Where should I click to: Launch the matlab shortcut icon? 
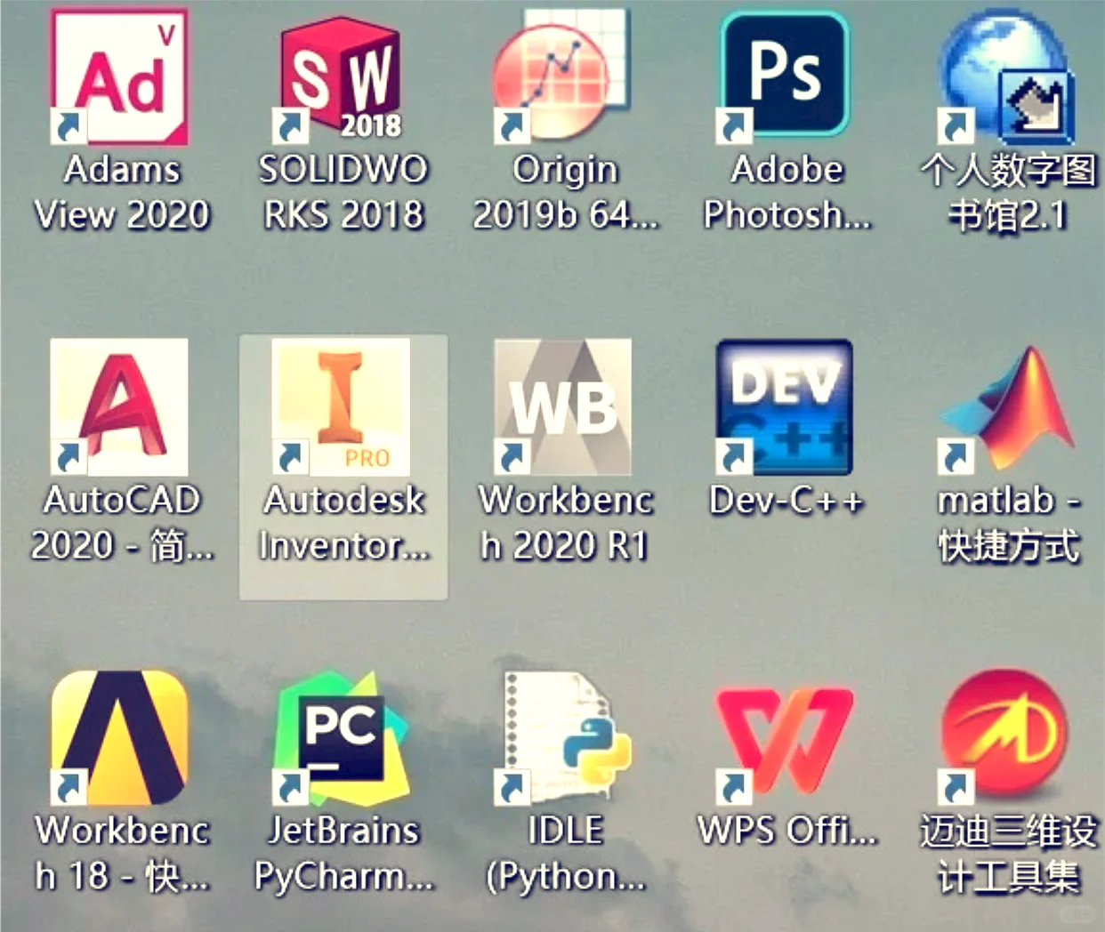click(x=1007, y=407)
